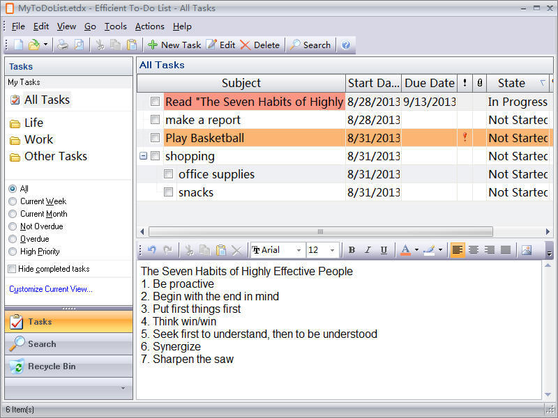558x418 pixels.
Task: Click the Redo icon in editor toolbar
Action: (167, 250)
